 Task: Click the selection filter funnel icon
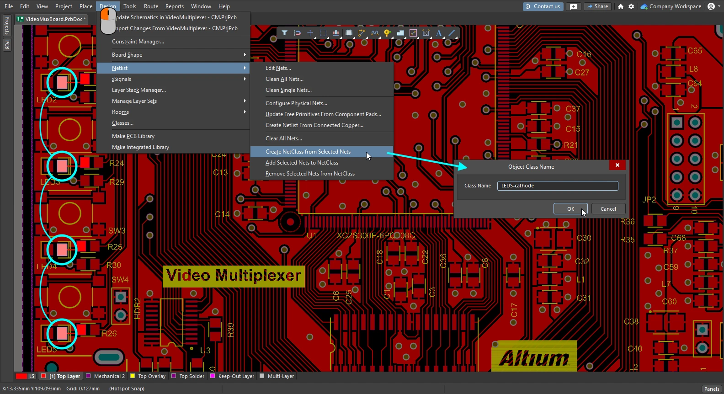click(284, 33)
